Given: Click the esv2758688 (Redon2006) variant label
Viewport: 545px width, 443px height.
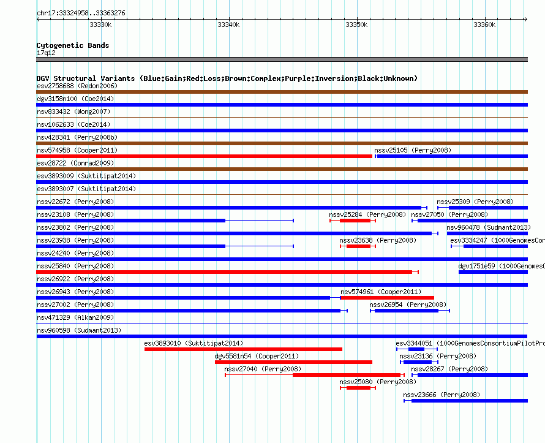Looking at the screenshot, I should point(77,86).
